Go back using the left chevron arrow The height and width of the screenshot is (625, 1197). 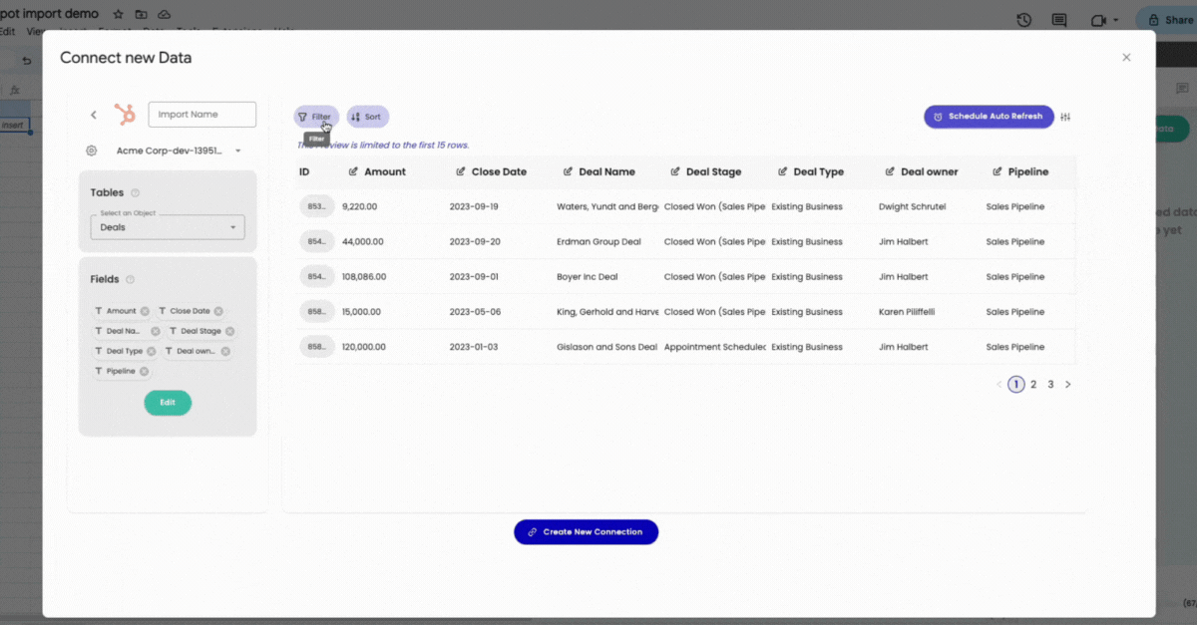94,115
